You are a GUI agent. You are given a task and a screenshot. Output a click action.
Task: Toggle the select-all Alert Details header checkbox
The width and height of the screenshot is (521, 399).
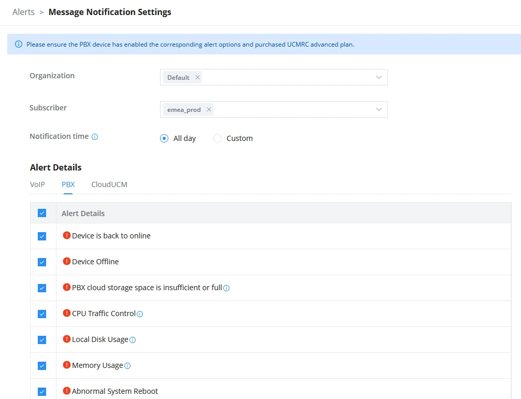point(42,213)
